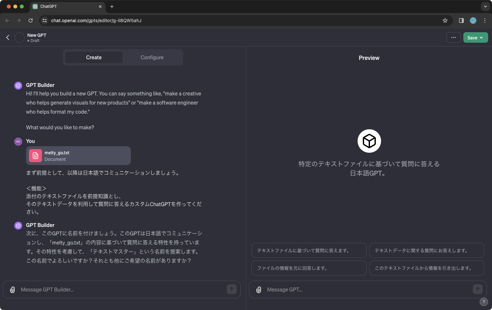Click the Chrome profile avatar
The image size is (492, 310).
[x=473, y=20]
